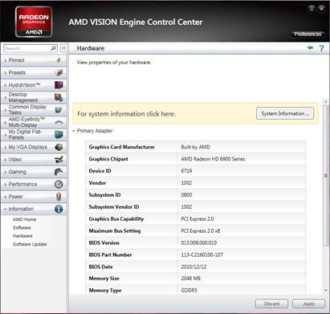The height and width of the screenshot is (314, 330).
Task: Click the Discard button
Action: pos(271,304)
